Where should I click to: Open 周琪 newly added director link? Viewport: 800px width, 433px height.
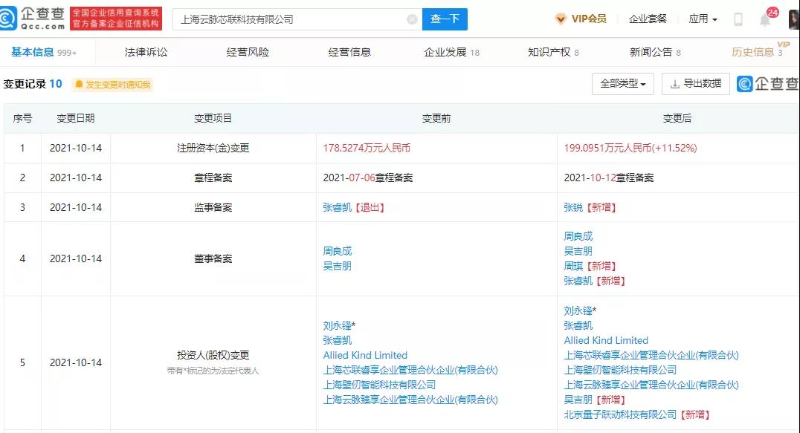573,266
